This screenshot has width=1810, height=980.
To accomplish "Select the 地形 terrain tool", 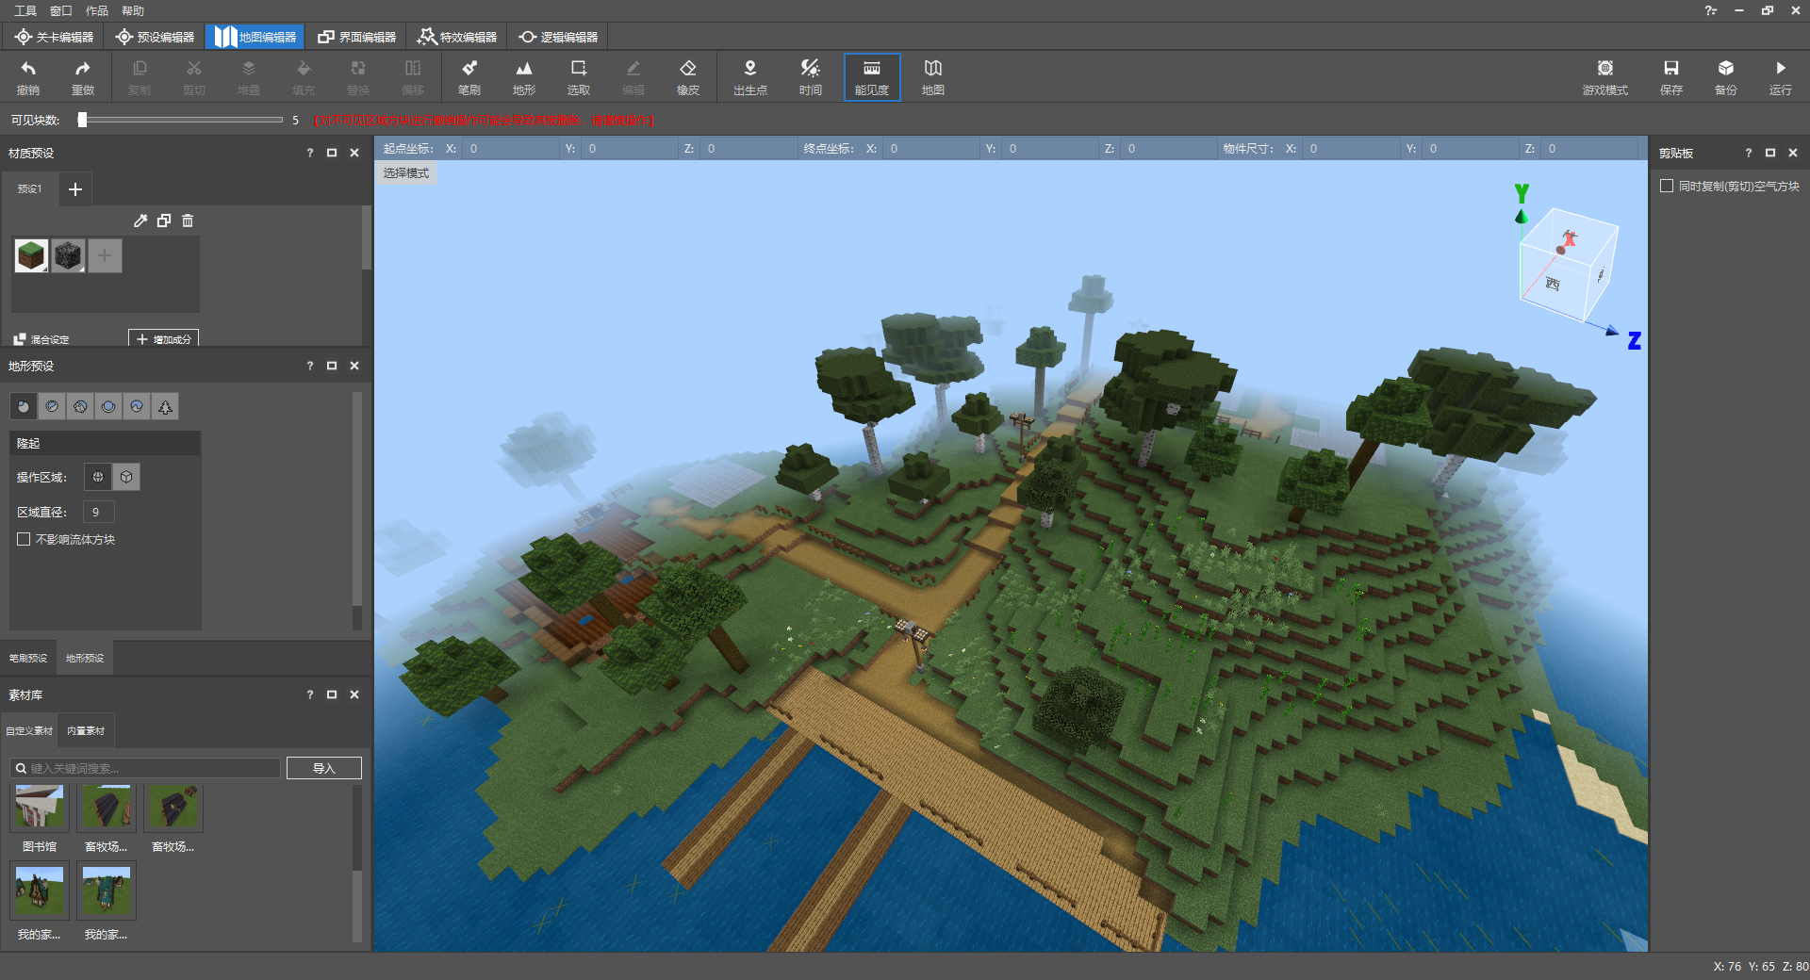I will [x=524, y=77].
